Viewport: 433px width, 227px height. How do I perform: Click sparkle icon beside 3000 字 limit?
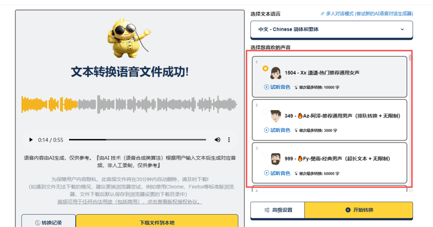[296, 130]
